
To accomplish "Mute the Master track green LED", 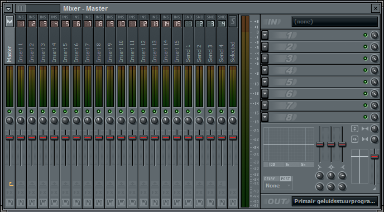I will [9, 112].
